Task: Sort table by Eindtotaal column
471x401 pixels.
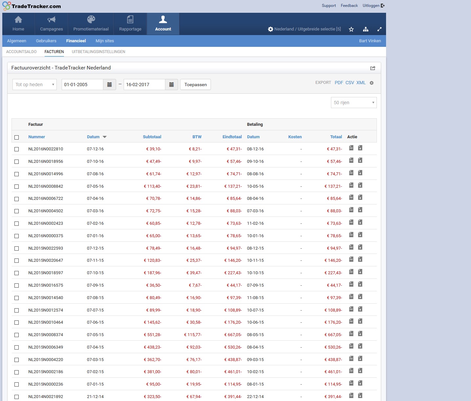Action: tap(232, 137)
